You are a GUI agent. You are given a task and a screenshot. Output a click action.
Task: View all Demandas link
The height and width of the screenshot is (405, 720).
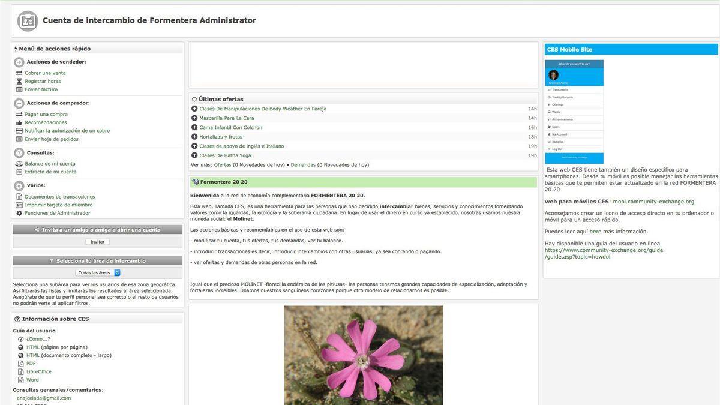click(303, 164)
